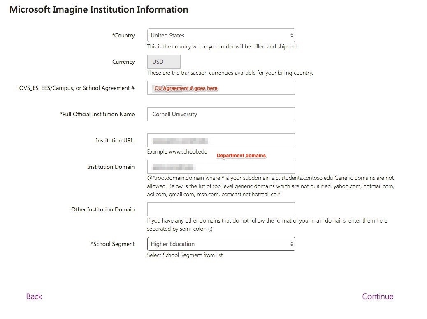Click the Microsoft Imagine Institution Information heading
This screenshot has width=427, height=319.
pos(99,9)
